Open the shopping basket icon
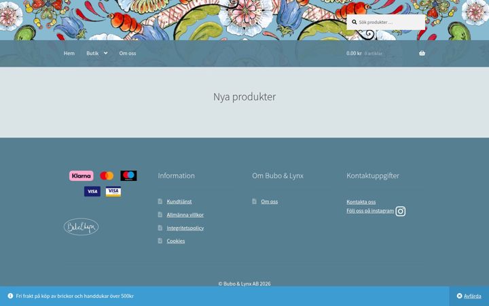The width and height of the screenshot is (489, 306). pos(422,53)
